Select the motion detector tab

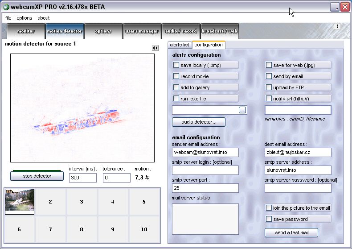(65, 31)
